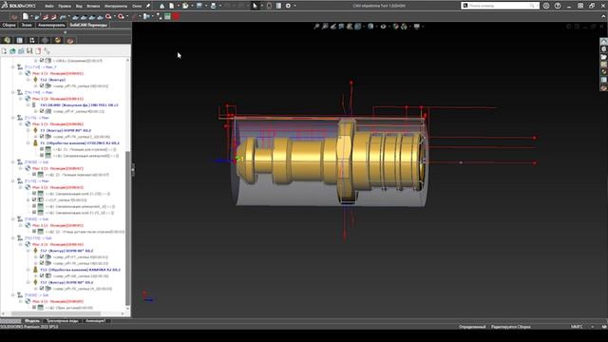Click in the command search box
This screenshot has height=342, width=608.
point(500,6)
